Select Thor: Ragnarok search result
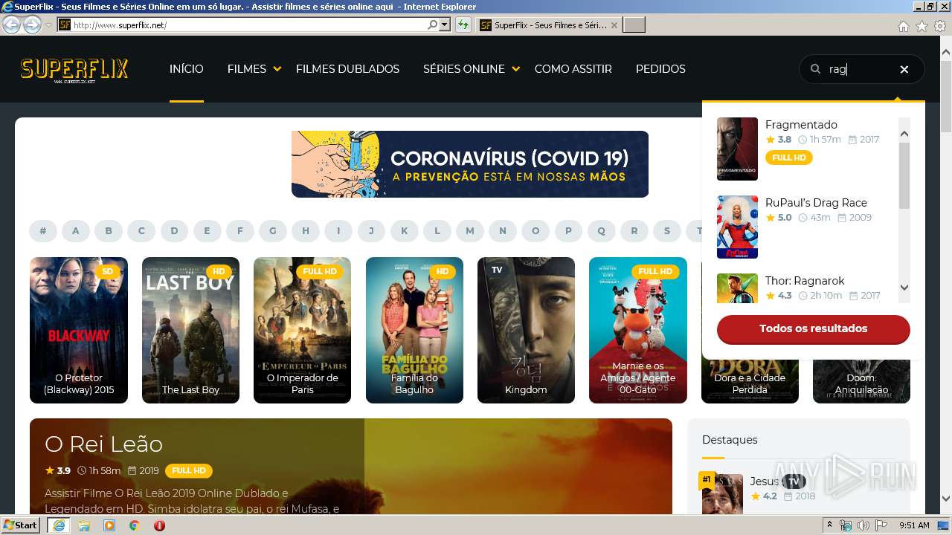Screen dimensions: 952x535 (805, 281)
